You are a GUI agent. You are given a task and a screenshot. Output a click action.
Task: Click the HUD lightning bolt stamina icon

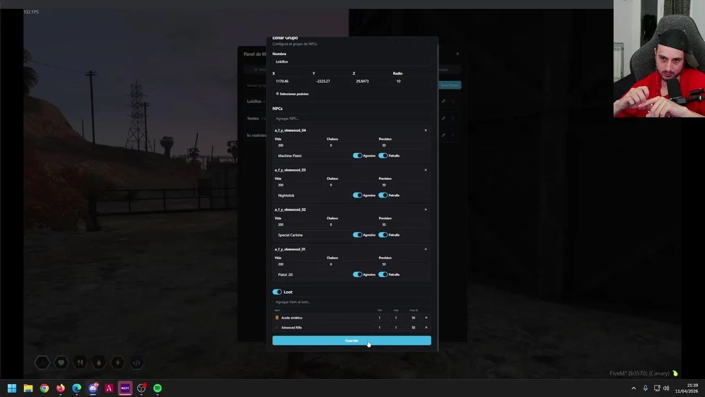point(117,363)
